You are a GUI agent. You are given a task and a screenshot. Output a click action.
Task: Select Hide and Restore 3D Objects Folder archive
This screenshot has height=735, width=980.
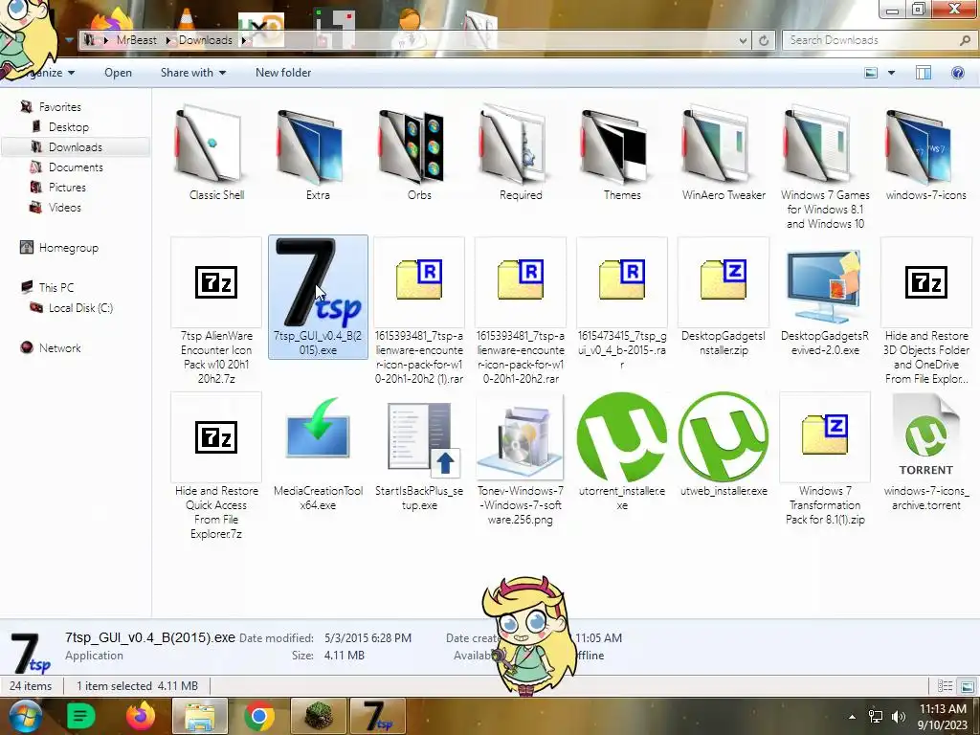(x=925, y=311)
